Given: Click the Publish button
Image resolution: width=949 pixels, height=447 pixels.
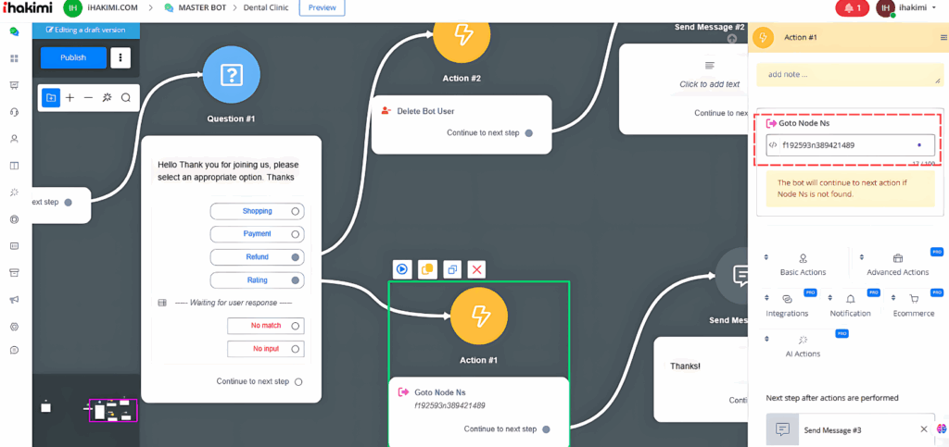Looking at the screenshot, I should coord(73,57).
